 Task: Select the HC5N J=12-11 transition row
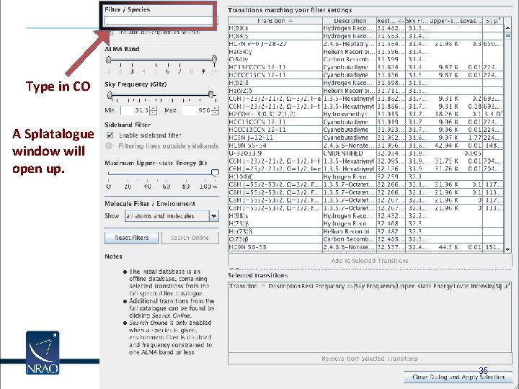click(365, 138)
